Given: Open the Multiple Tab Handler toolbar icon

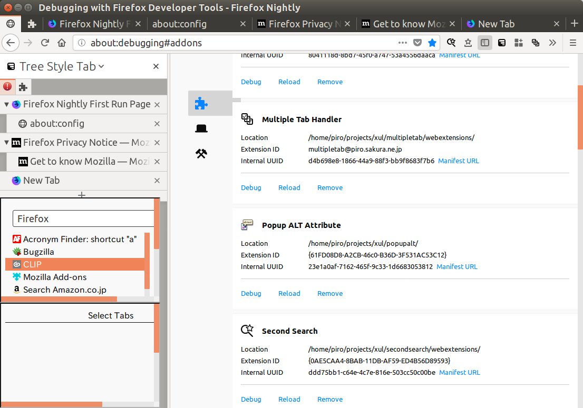Looking at the screenshot, I should point(536,43).
